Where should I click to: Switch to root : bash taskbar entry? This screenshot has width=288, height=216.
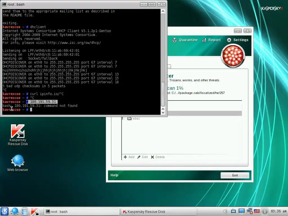pyautogui.click(x=82, y=211)
